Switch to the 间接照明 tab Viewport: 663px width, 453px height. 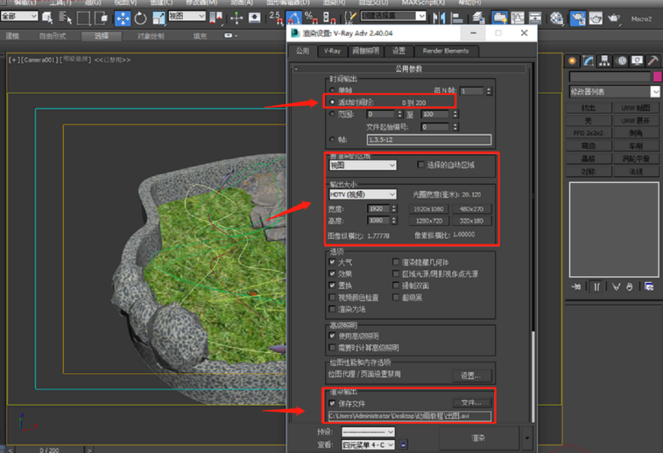point(366,51)
